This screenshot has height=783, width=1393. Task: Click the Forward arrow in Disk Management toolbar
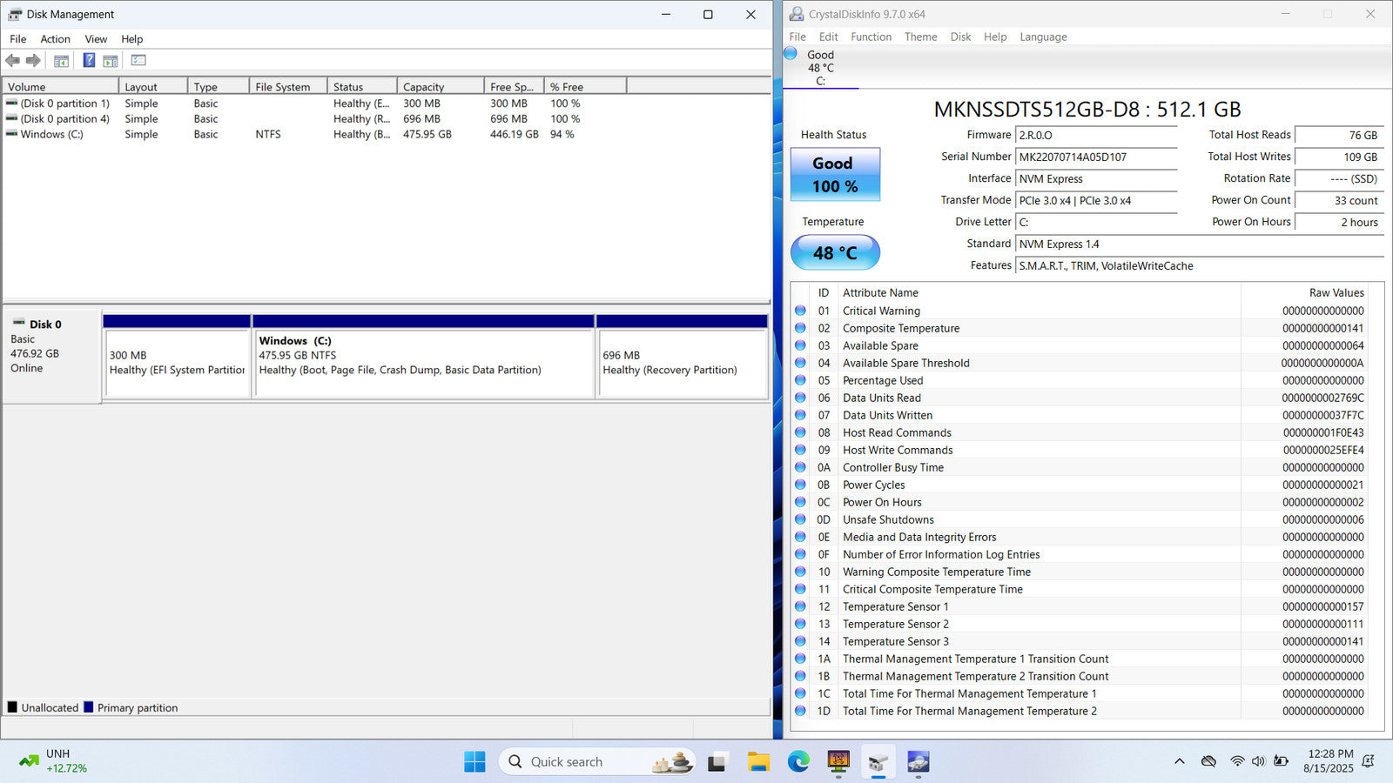pyautogui.click(x=33, y=61)
